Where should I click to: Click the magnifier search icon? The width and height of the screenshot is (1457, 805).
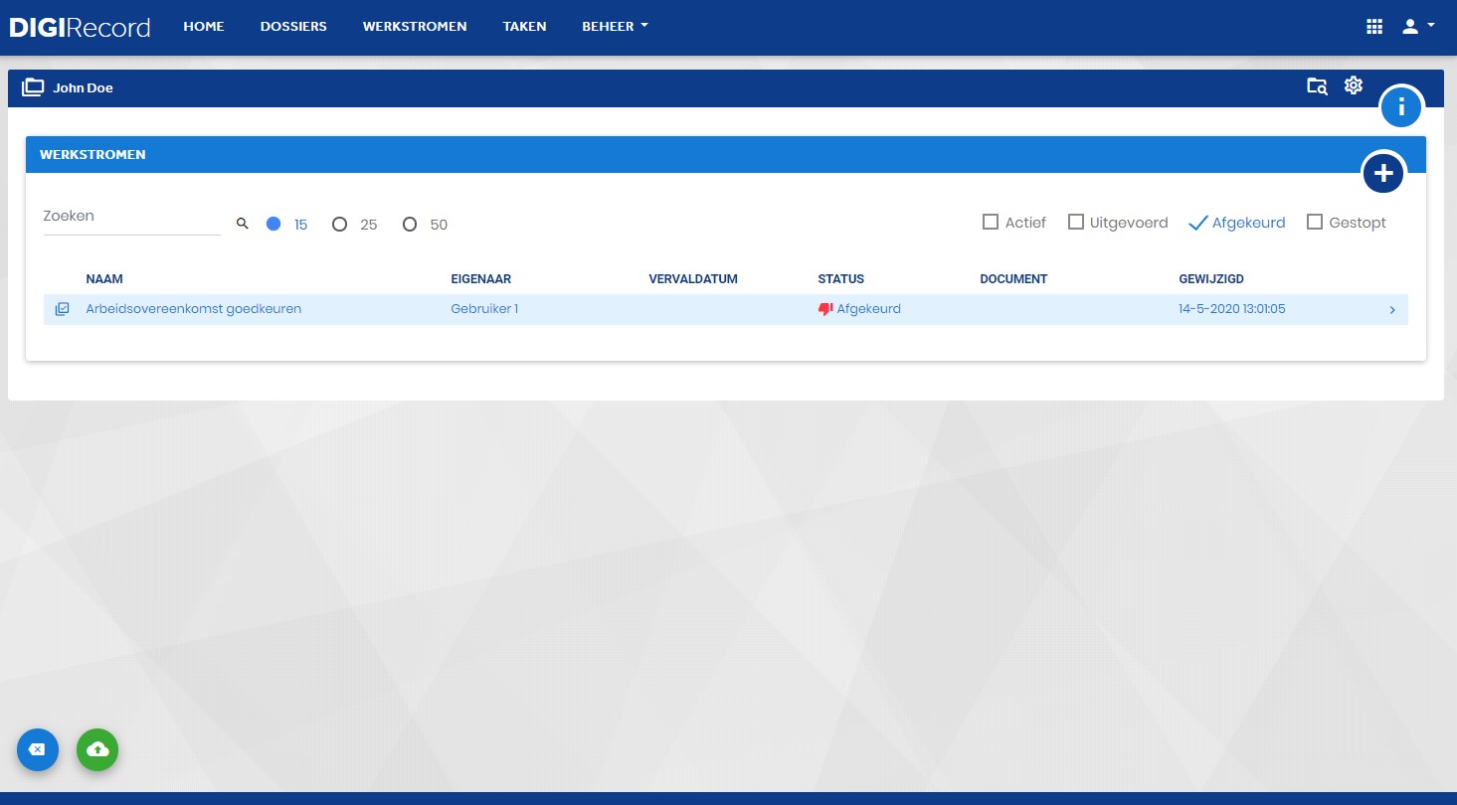tap(242, 224)
